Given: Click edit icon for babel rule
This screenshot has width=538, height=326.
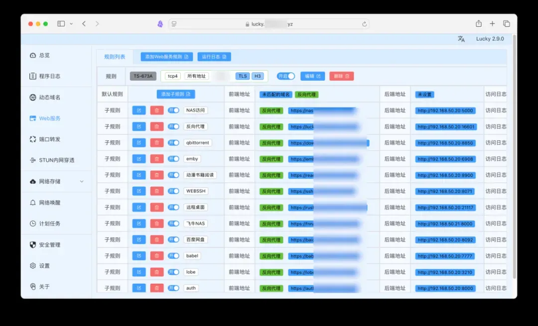Looking at the screenshot, I should 139,256.
